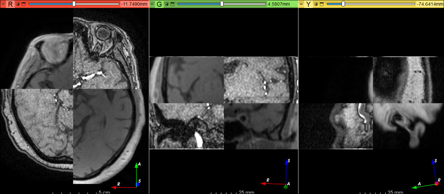This screenshot has width=444, height=194.
Task: Fit the Green slice to the window
Action: [167, 4]
